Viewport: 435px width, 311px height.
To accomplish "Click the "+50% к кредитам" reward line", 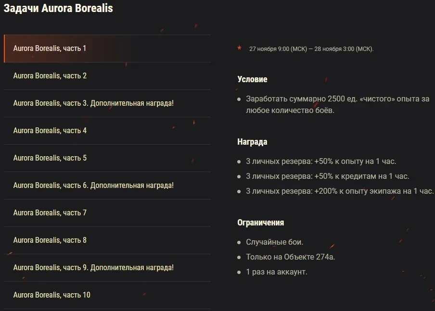I will tap(327, 176).
